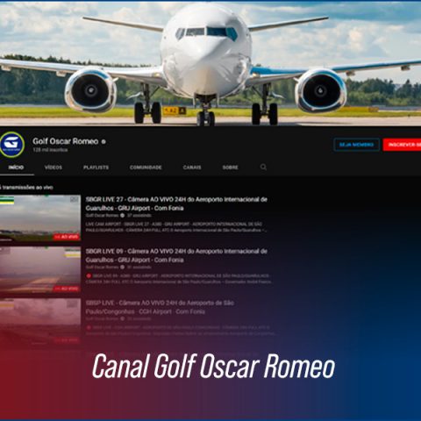
Task: Click the verified icon under SBGR LIVE 27 title
Action: pyautogui.click(x=123, y=216)
